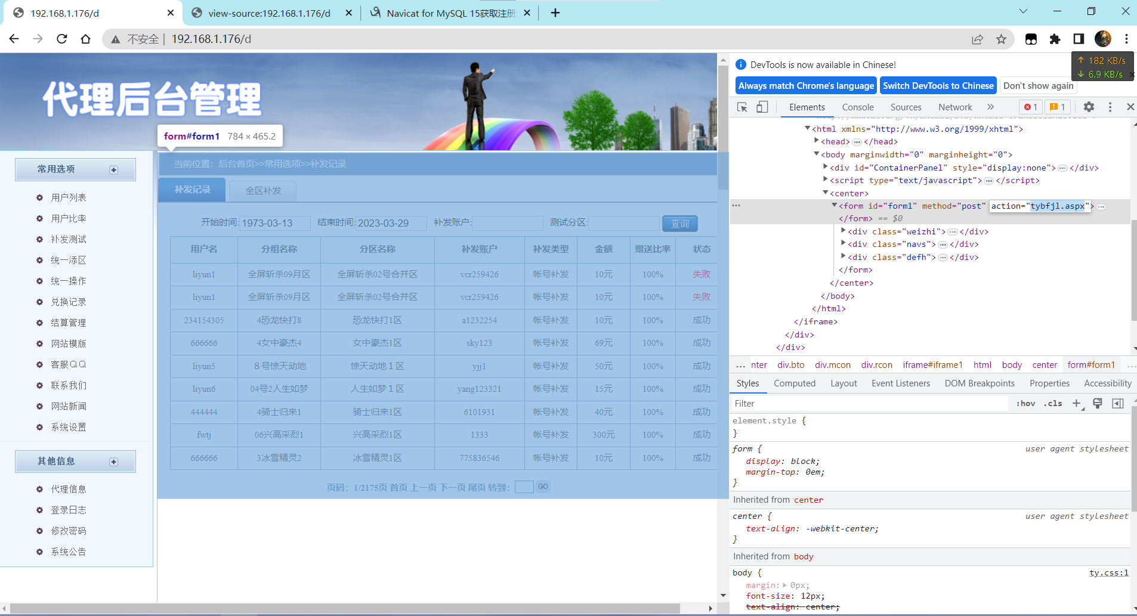Reload the current page

pos(62,39)
